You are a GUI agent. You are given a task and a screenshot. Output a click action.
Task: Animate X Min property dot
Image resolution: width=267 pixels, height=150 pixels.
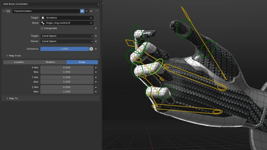96,67
